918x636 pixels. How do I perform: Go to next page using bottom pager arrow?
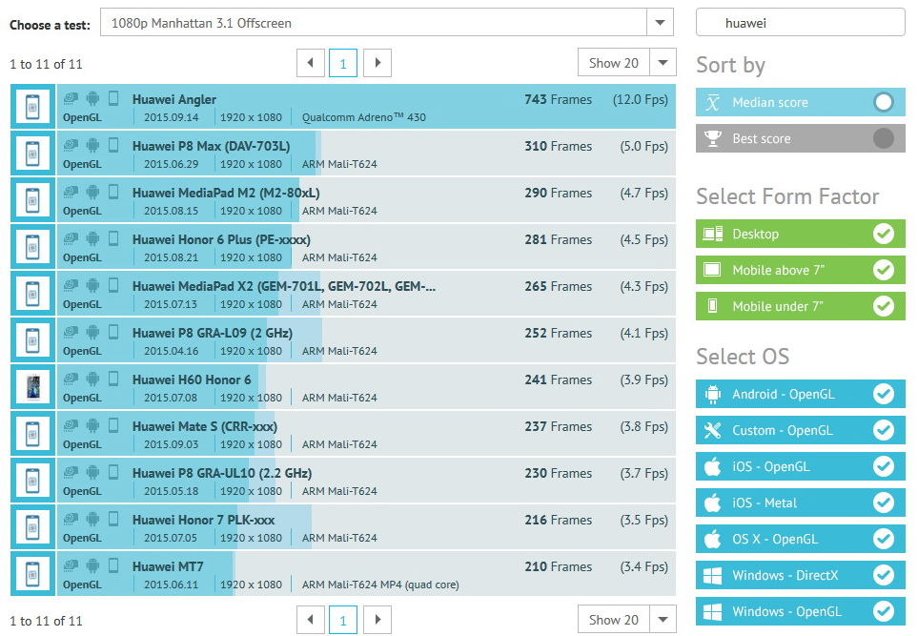point(377,620)
